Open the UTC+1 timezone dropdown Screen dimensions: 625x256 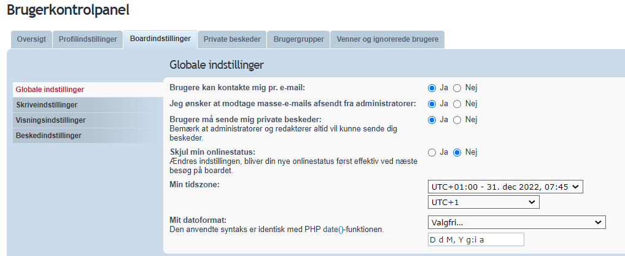pos(483,202)
